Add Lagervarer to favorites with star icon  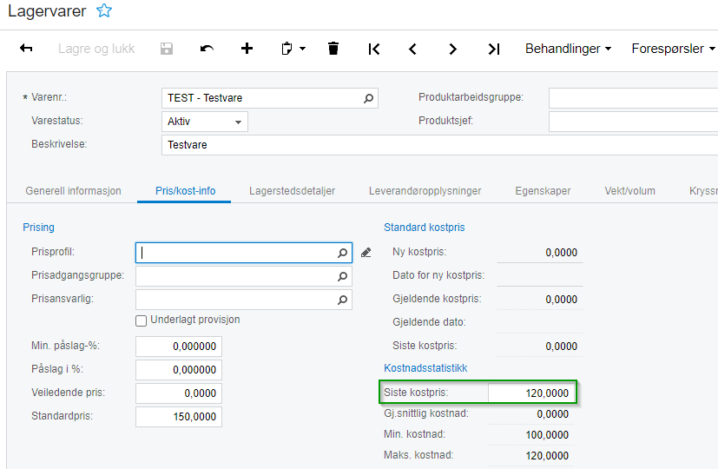pyautogui.click(x=104, y=10)
